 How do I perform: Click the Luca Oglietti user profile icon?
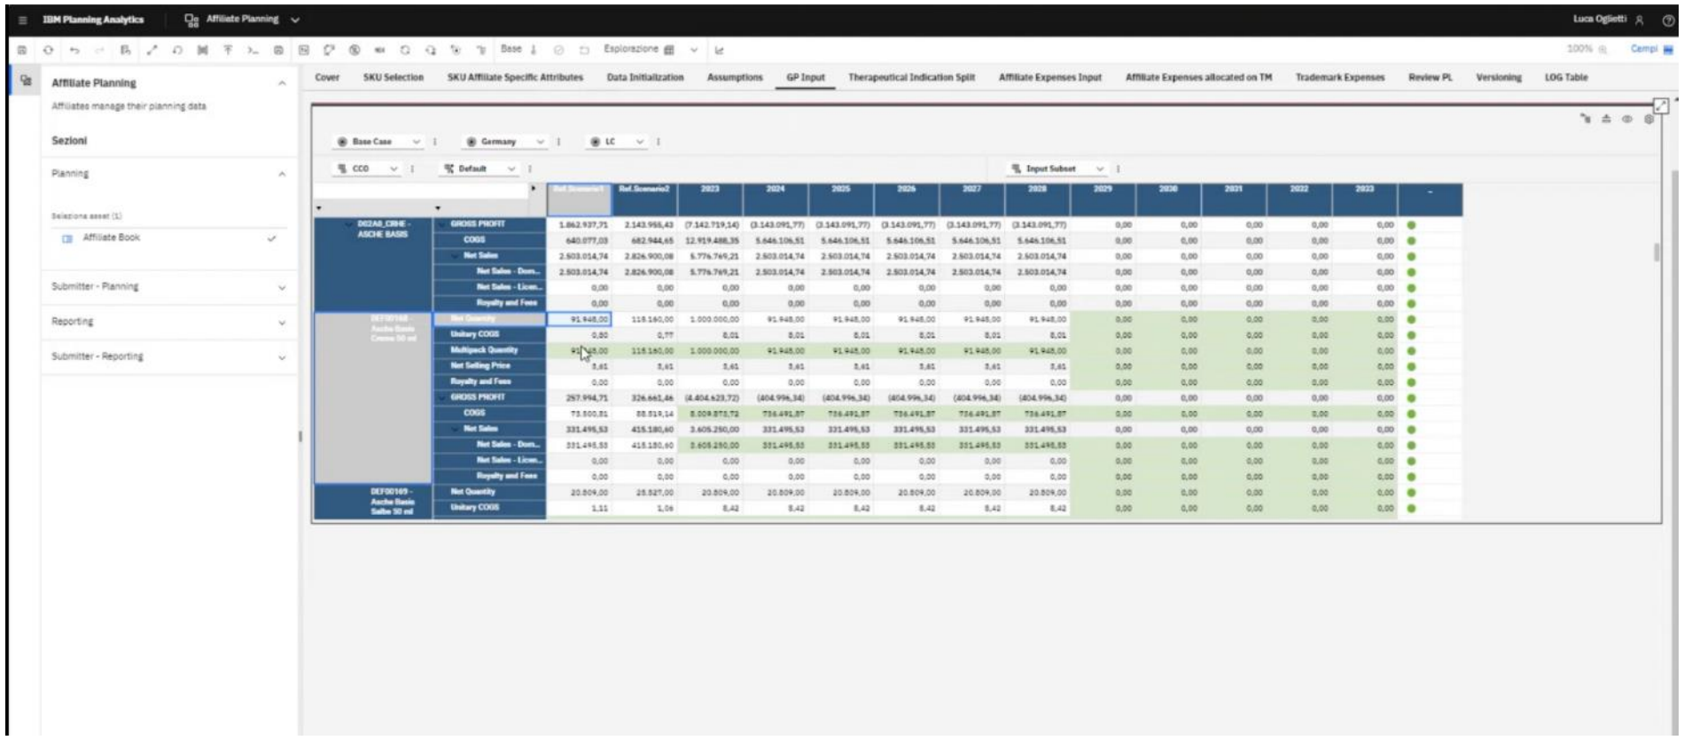tap(1641, 19)
